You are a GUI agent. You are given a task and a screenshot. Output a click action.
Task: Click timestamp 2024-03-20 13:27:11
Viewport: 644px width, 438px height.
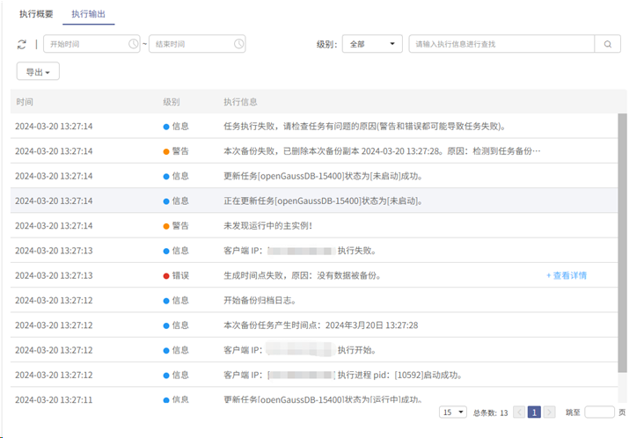54,399
